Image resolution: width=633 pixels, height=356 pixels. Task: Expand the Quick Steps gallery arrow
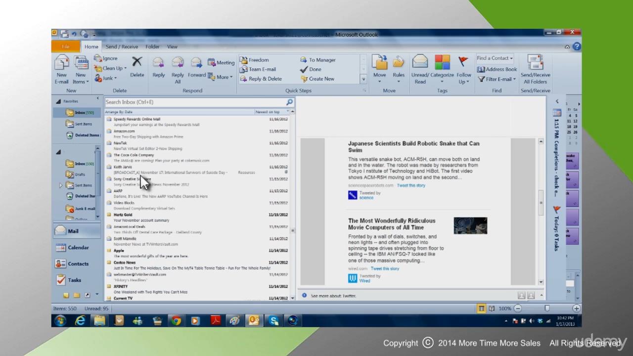click(363, 79)
